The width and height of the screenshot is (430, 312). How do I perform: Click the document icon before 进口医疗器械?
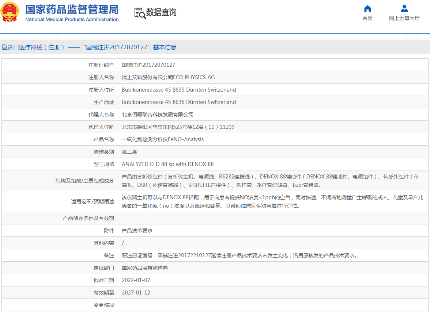tap(4, 47)
